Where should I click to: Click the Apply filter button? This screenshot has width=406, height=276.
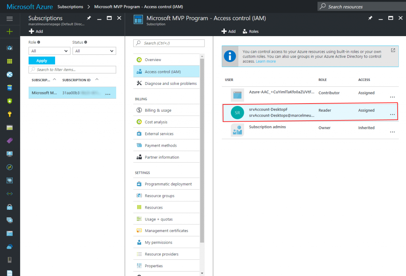point(42,61)
